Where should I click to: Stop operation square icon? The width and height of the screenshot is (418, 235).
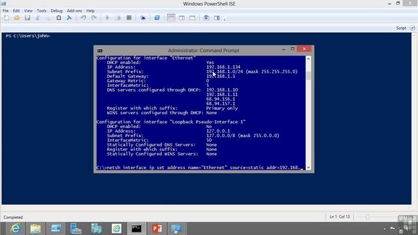[129, 18]
